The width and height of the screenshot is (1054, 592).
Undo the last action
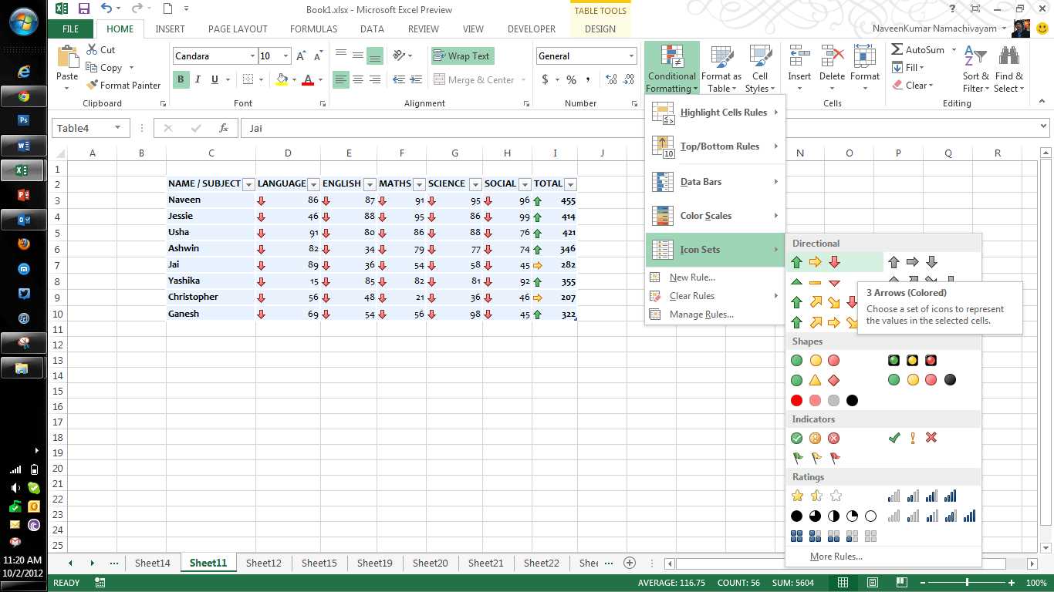(106, 9)
